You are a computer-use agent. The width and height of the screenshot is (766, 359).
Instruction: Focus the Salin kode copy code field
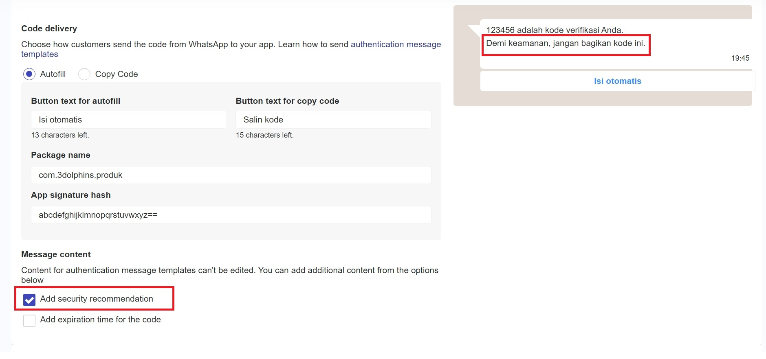tap(333, 120)
